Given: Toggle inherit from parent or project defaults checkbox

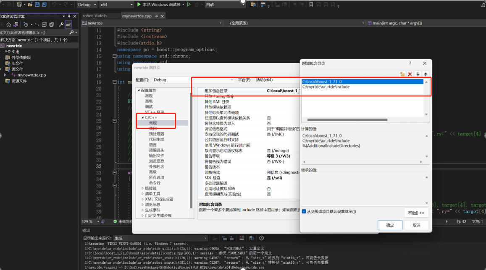Looking at the screenshot, I should [x=304, y=212].
